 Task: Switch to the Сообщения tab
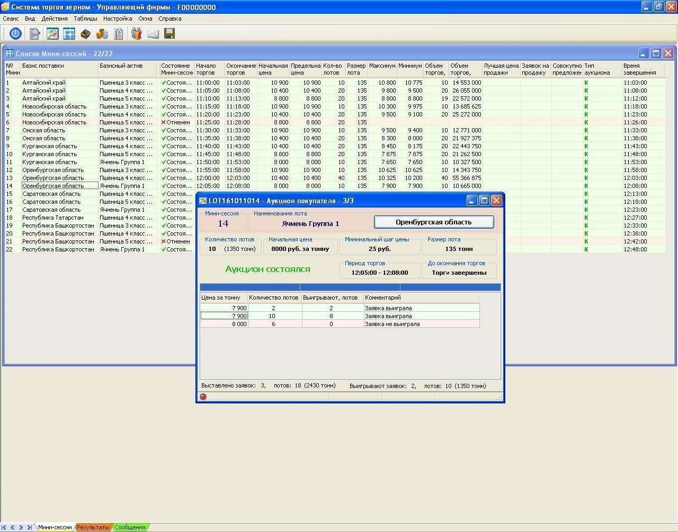click(130, 527)
